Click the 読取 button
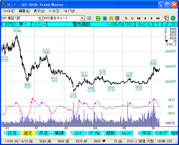This screenshot has height=145, width=179. (111, 133)
